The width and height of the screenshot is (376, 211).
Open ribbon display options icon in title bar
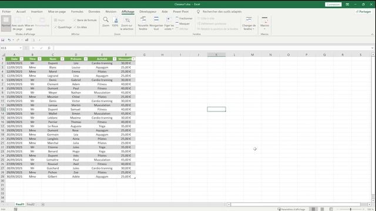[x=347, y=4]
